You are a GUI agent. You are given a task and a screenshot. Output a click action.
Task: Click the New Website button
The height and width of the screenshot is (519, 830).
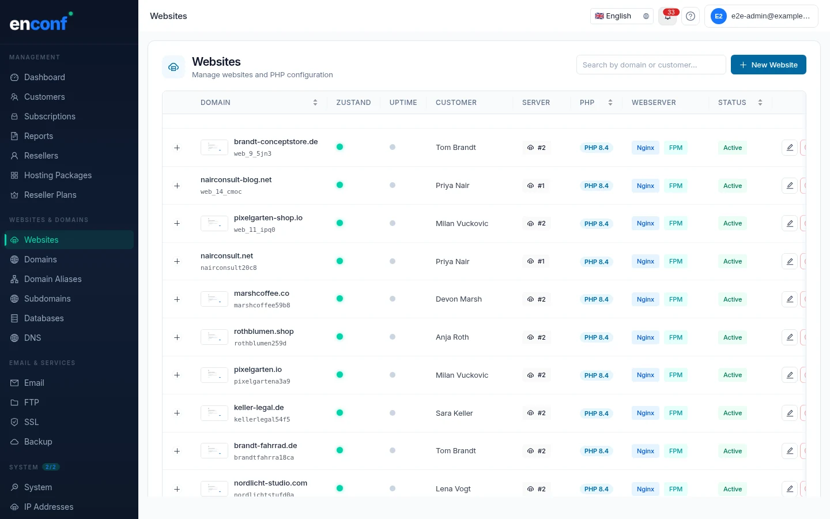[768, 65]
